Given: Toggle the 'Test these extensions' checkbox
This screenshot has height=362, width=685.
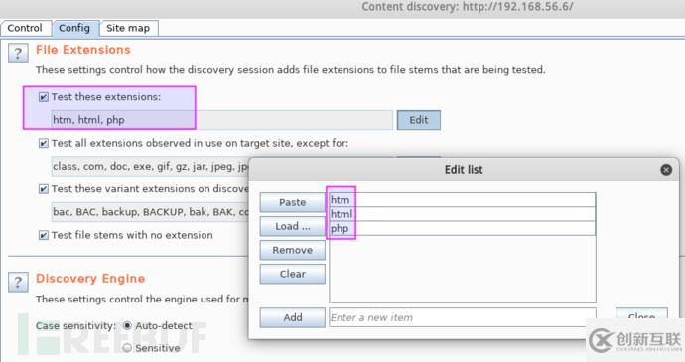Looking at the screenshot, I should [x=44, y=97].
